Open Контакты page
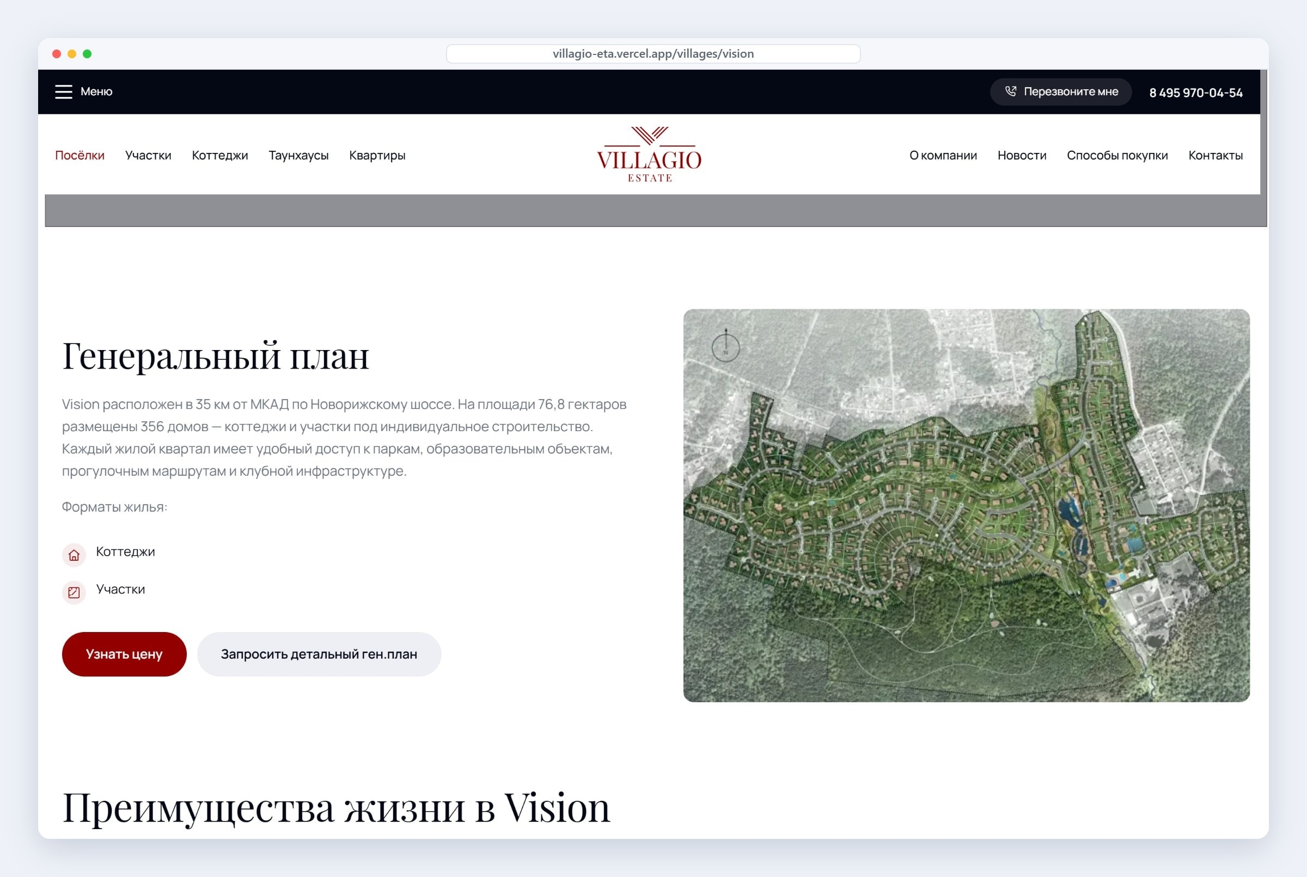The height and width of the screenshot is (877, 1307). click(x=1216, y=155)
